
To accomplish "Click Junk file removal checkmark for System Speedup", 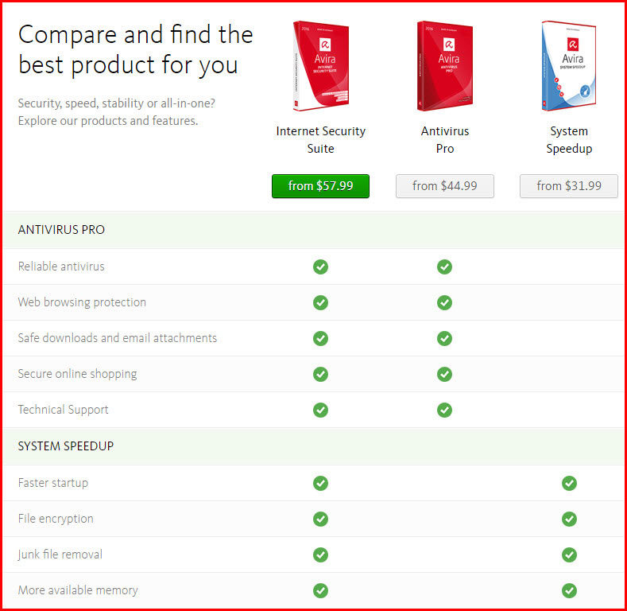I will coord(570,555).
